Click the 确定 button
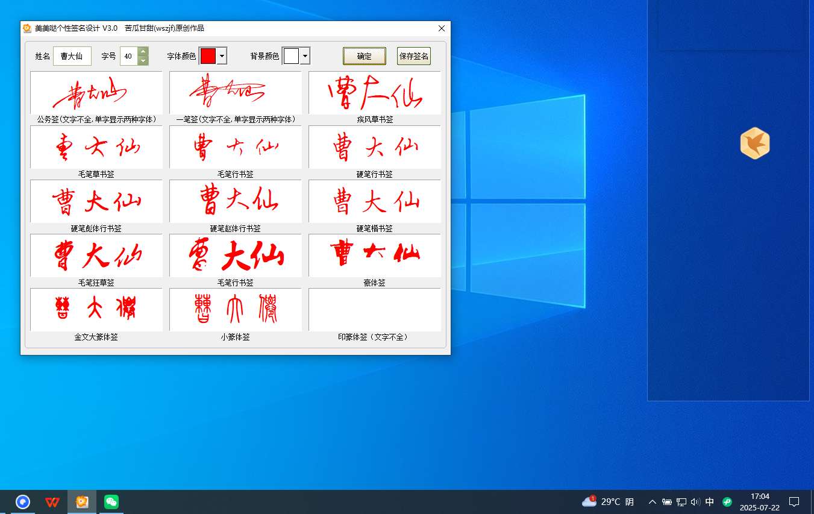814x514 pixels. point(365,56)
